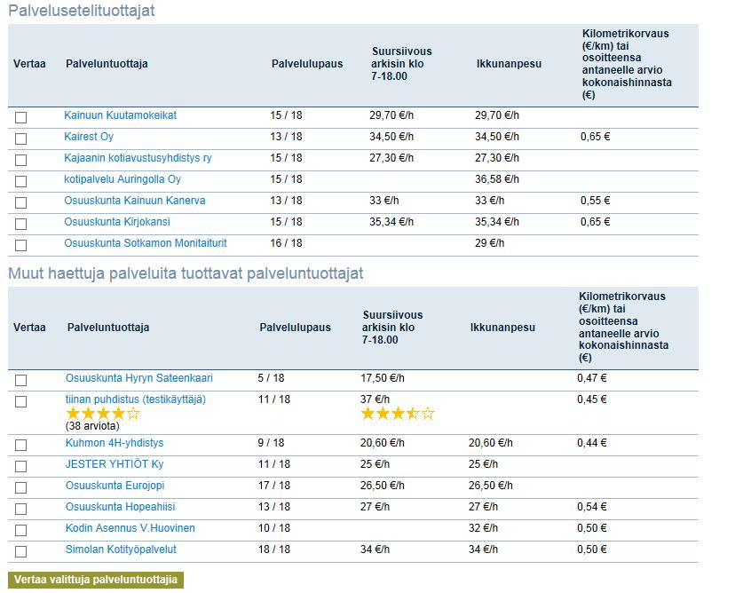The image size is (751, 593).
Task: Click heading Muut haettuja palveluita tuottavat palveluntuottajat
Action: [186, 273]
